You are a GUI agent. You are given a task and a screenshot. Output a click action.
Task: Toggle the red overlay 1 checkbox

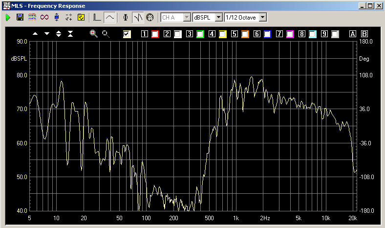[155, 34]
